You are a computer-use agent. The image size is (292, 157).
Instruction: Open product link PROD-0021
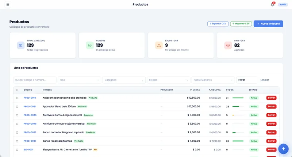[x=30, y=106]
